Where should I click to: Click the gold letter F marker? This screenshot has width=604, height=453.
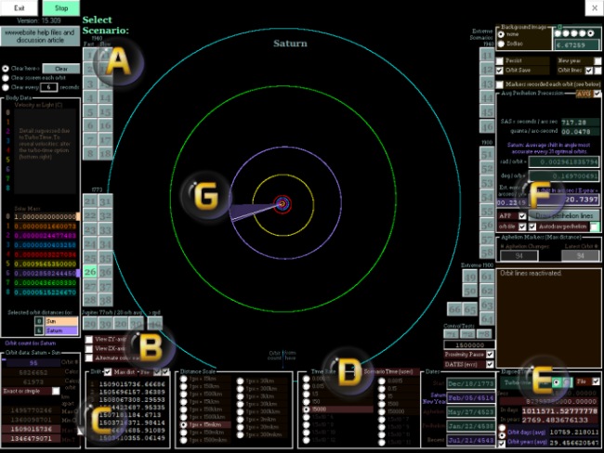[538, 193]
